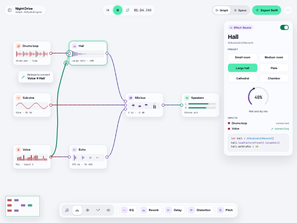The height and width of the screenshot is (223, 297).
Task: Click the Speakers left level meter
Action: [x=202, y=104]
